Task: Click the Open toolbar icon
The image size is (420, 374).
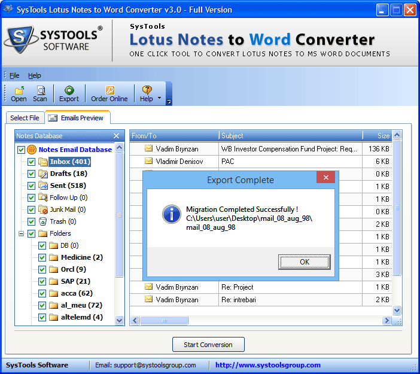Action: pyautogui.click(x=19, y=90)
